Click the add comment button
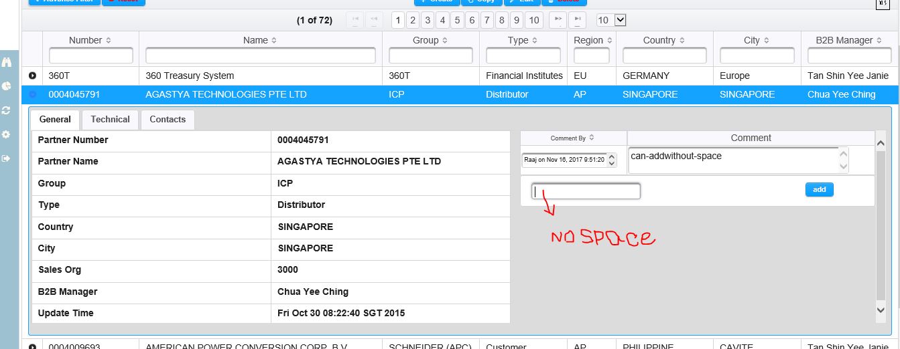This screenshot has width=900, height=349. click(819, 189)
